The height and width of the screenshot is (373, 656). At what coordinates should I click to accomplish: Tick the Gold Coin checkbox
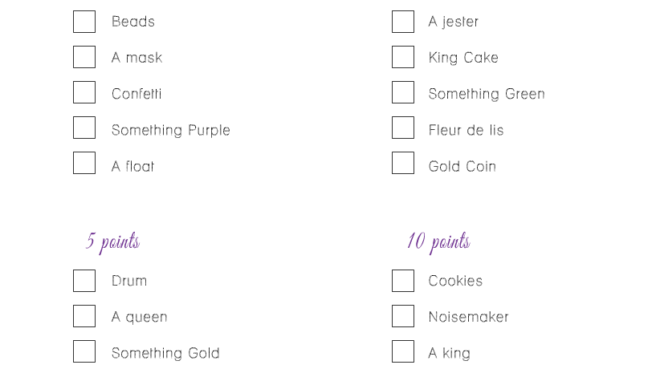(403, 163)
